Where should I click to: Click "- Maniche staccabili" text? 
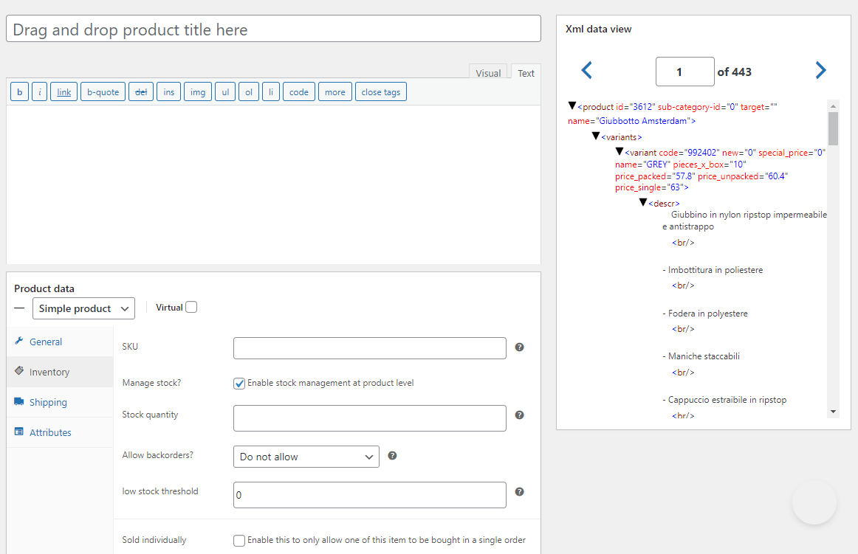(701, 356)
